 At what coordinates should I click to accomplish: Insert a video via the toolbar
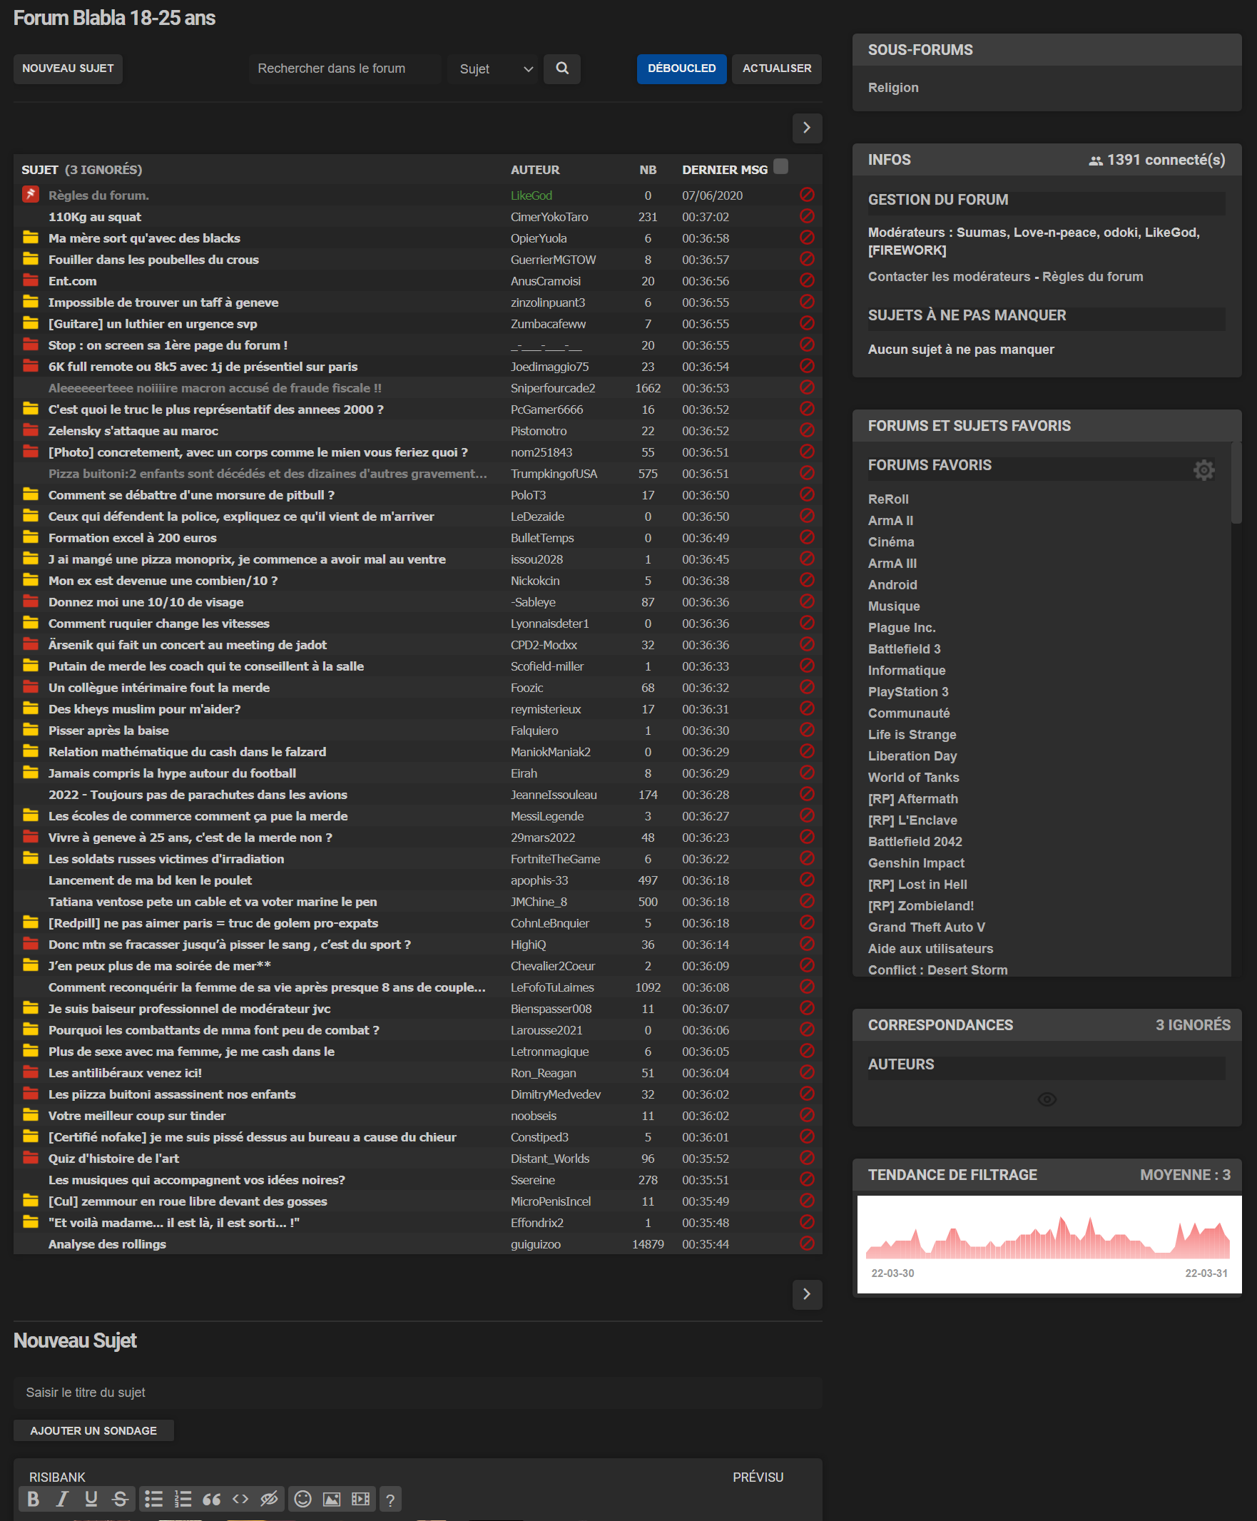360,1499
